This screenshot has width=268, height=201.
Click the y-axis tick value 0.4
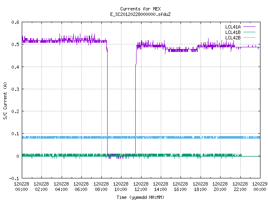click(15, 67)
